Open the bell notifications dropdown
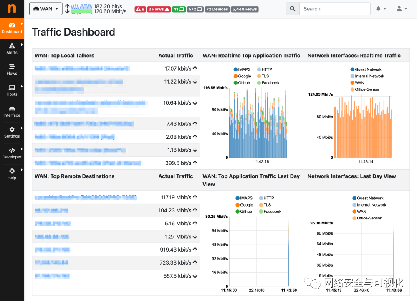This screenshot has width=417, height=301. coord(381,9)
